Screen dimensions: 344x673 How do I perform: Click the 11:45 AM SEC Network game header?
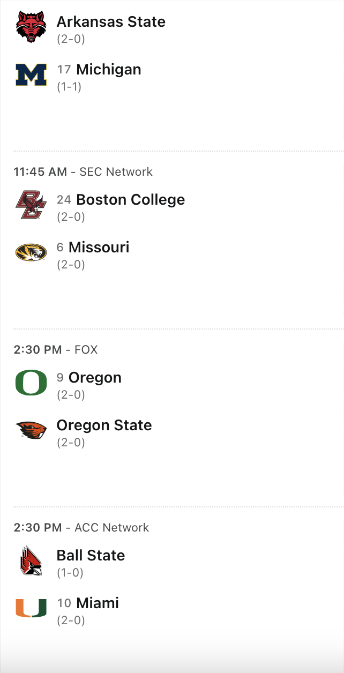pyautogui.click(x=83, y=172)
